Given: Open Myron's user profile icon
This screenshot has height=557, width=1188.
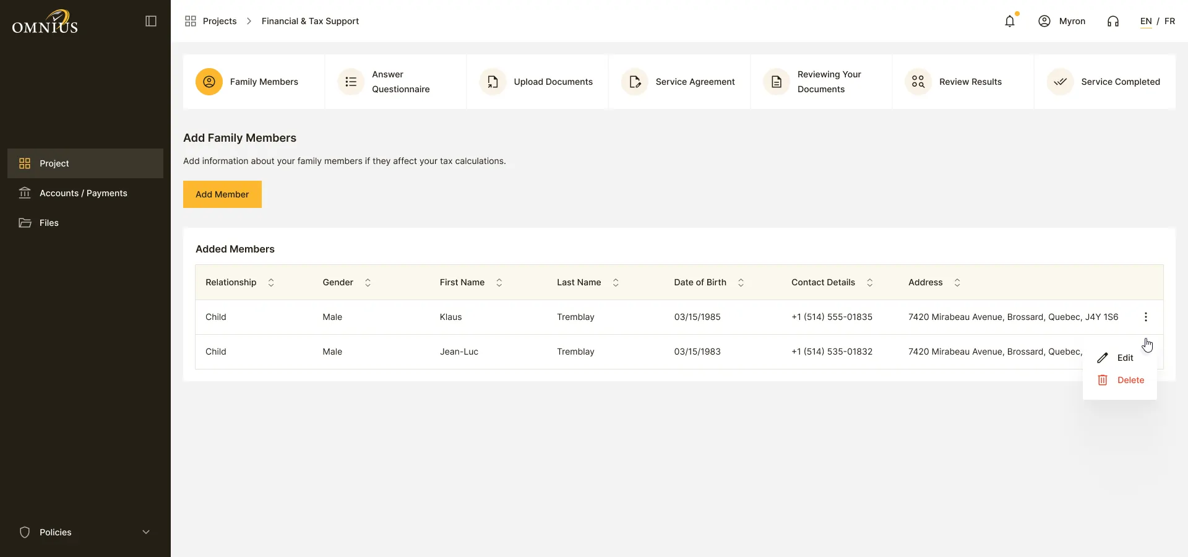Looking at the screenshot, I should pos(1044,21).
